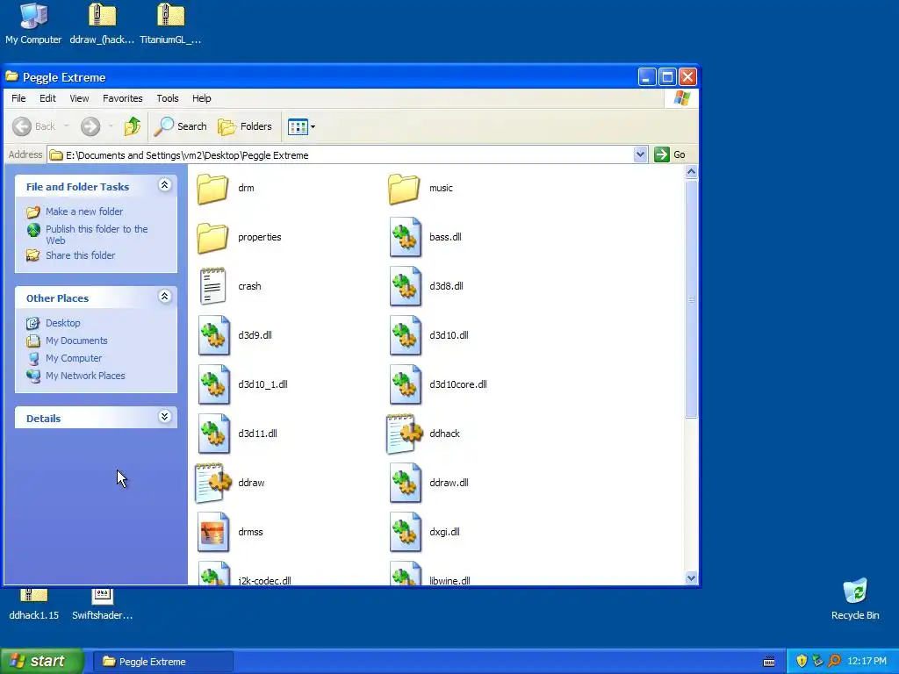Screen dimensions: 899x674
Task: Click the scrollbar up arrow
Action: point(692,172)
